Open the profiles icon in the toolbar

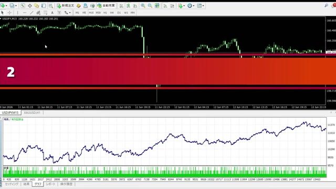pos(12,6)
